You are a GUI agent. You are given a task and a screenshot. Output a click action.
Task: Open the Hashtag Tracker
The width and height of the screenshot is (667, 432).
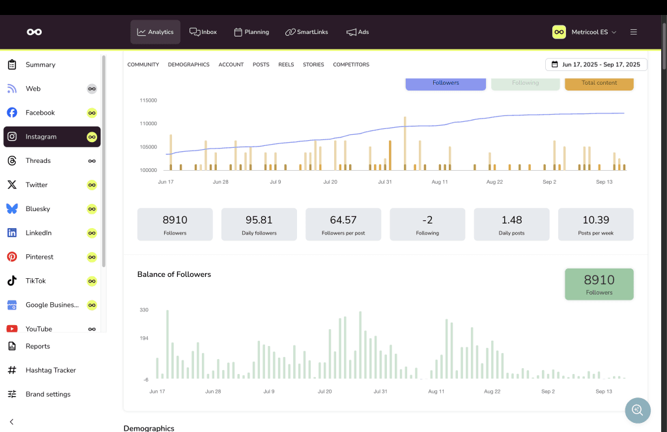50,370
